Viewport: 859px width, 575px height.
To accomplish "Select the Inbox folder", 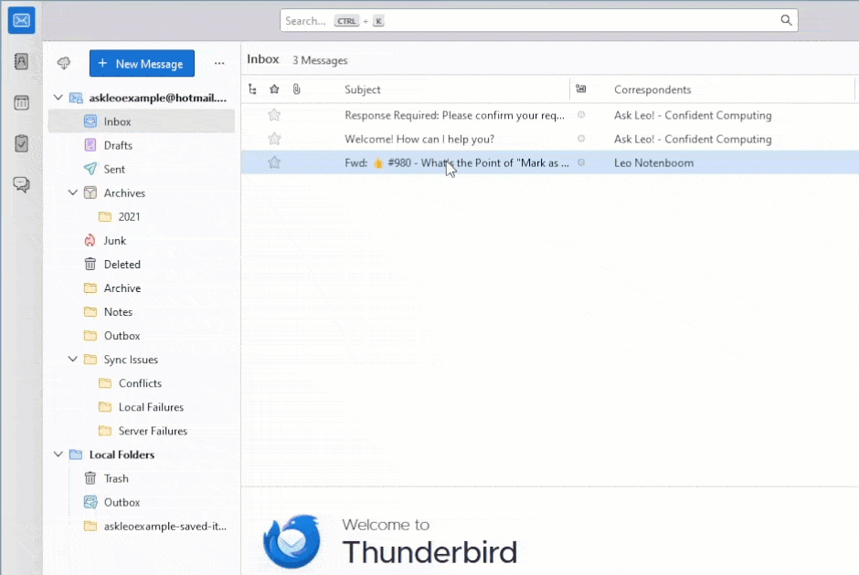I will (x=142, y=121).
